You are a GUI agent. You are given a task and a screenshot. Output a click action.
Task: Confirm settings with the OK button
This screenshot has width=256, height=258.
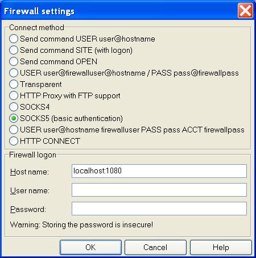[x=90, y=247]
